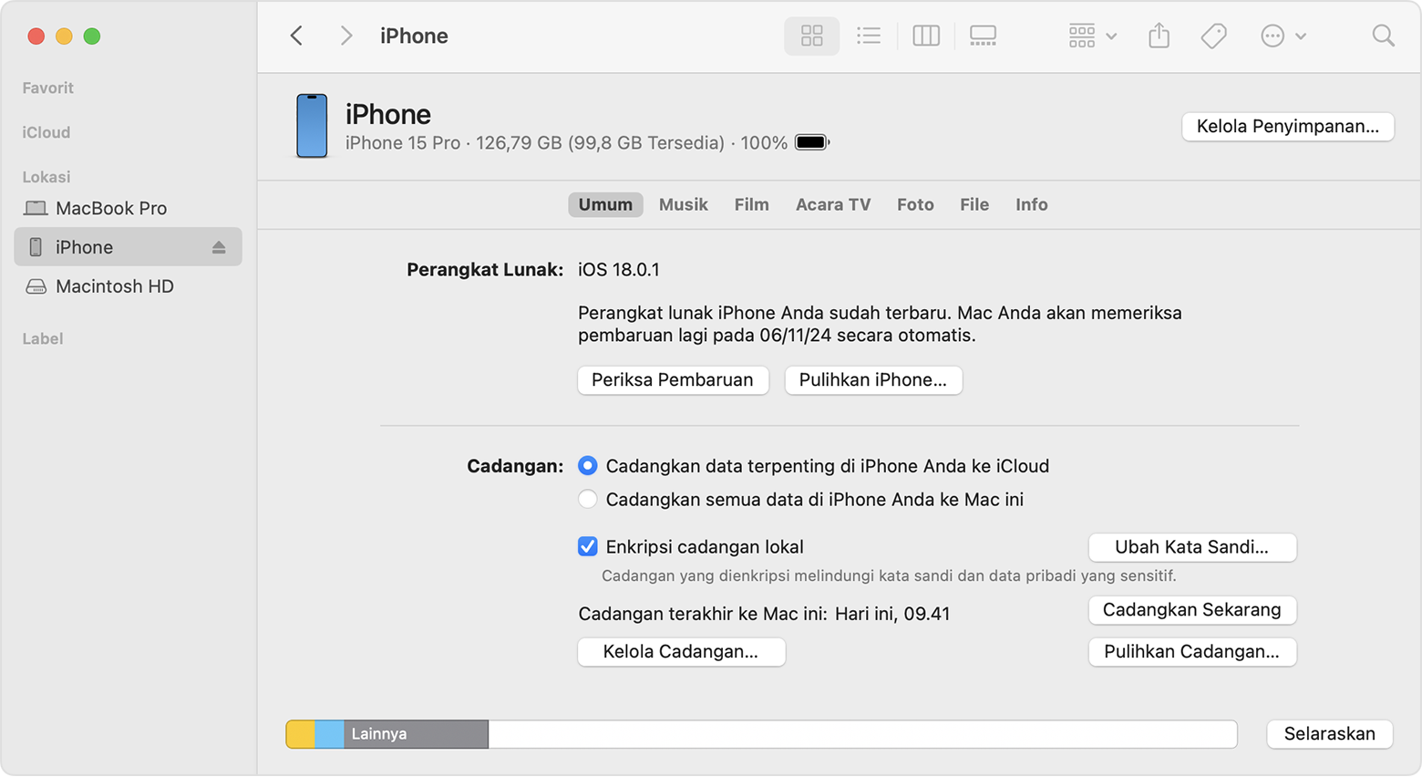Switch to column view

click(x=926, y=36)
